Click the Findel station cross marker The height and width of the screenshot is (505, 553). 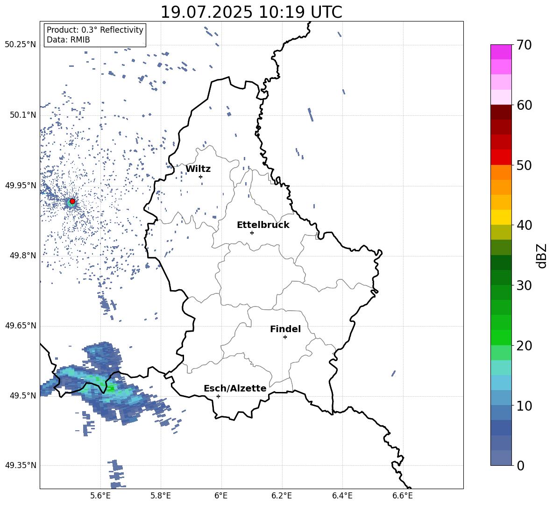285,337
